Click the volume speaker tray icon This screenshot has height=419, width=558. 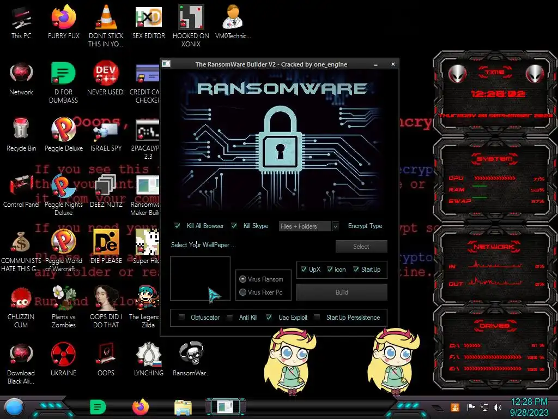[498, 407]
